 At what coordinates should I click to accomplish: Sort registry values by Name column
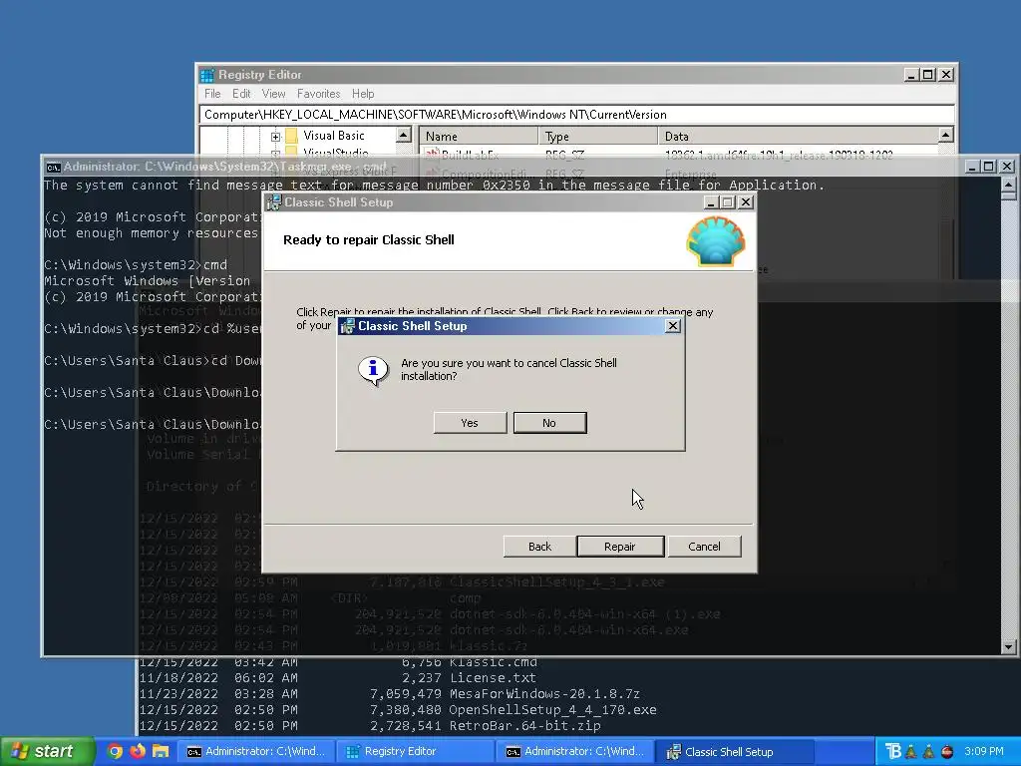479,136
